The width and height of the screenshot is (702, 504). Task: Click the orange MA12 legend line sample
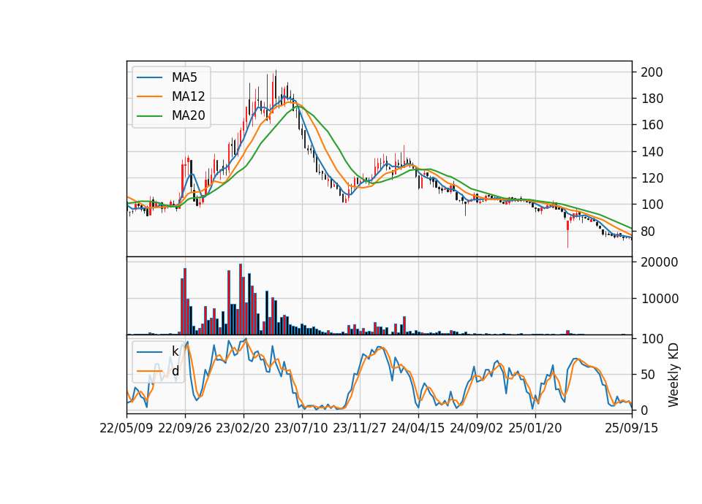[149, 96]
